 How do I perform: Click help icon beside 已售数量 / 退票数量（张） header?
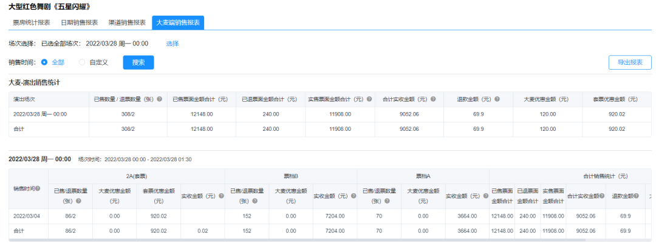click(159, 99)
